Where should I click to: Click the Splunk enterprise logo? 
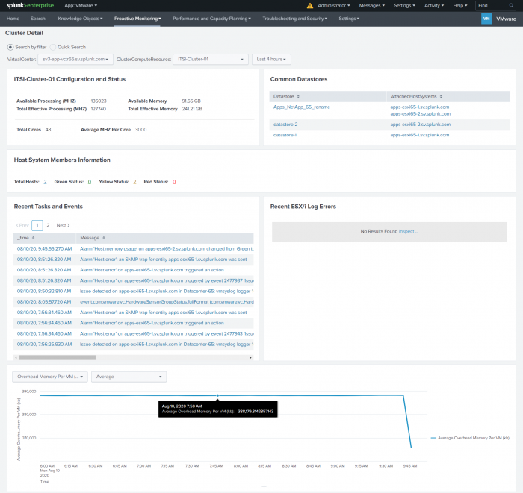click(x=30, y=5)
